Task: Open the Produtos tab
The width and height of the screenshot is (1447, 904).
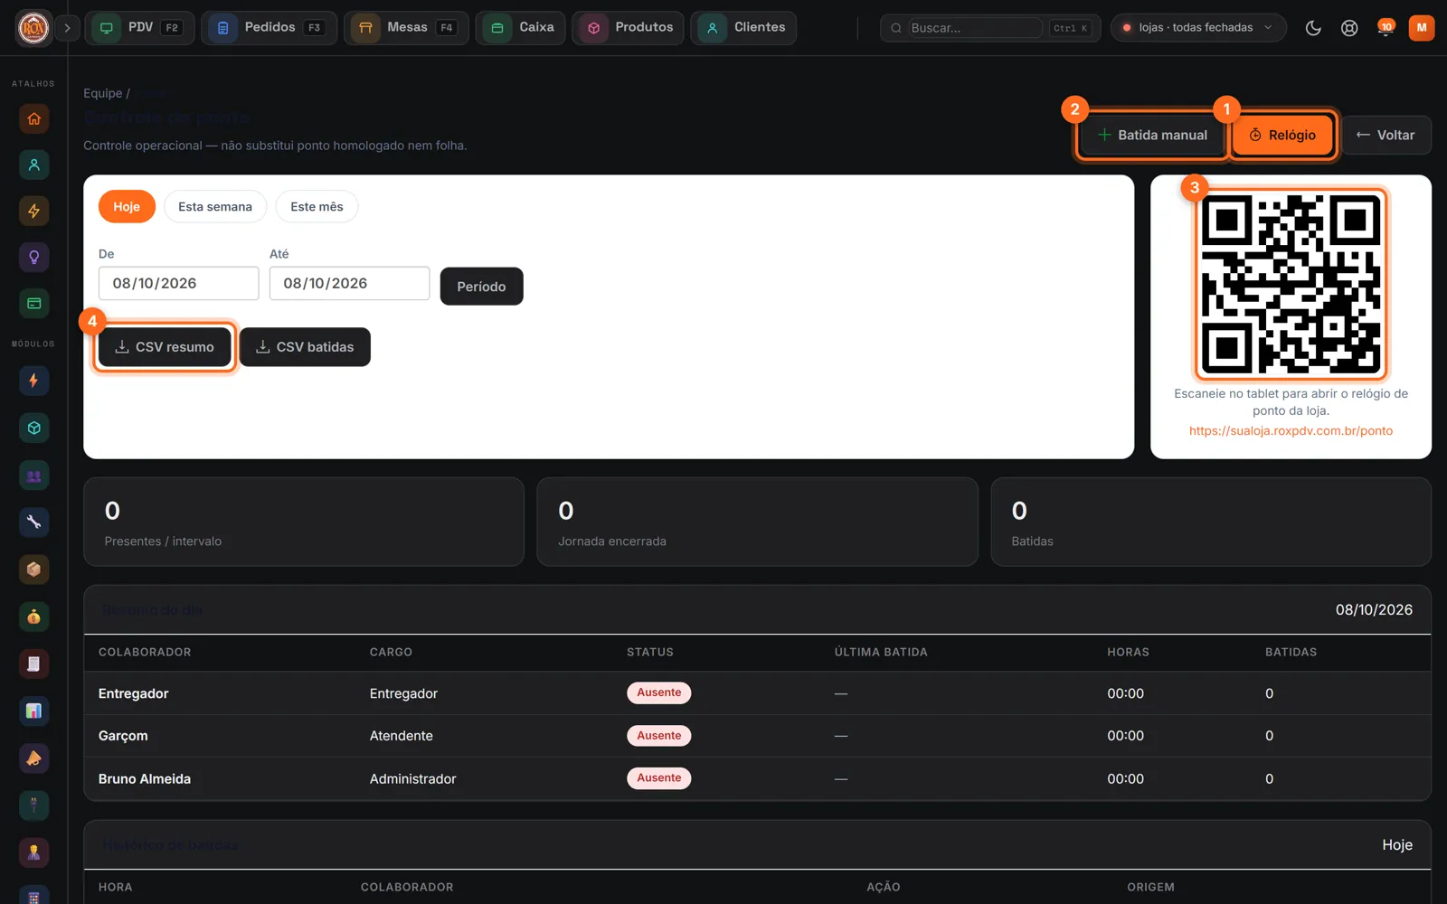Action: [628, 28]
